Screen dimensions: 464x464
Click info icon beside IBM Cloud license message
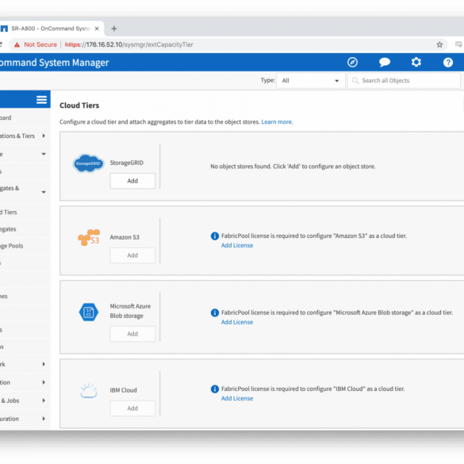pos(214,389)
